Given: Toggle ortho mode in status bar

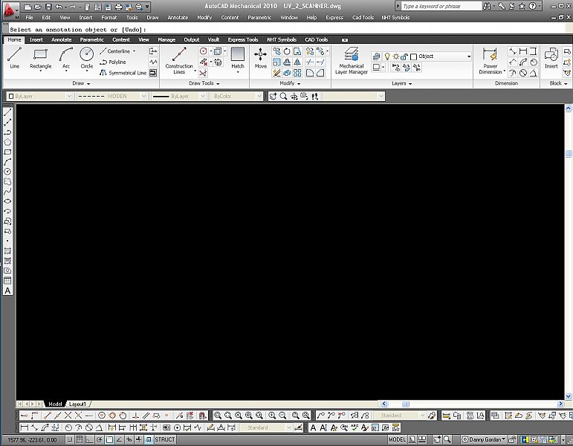Looking at the screenshot, I should point(89,439).
